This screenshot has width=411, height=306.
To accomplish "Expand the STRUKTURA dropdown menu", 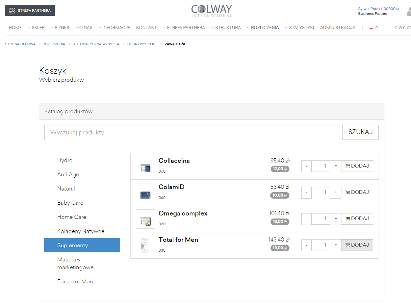I will (226, 28).
